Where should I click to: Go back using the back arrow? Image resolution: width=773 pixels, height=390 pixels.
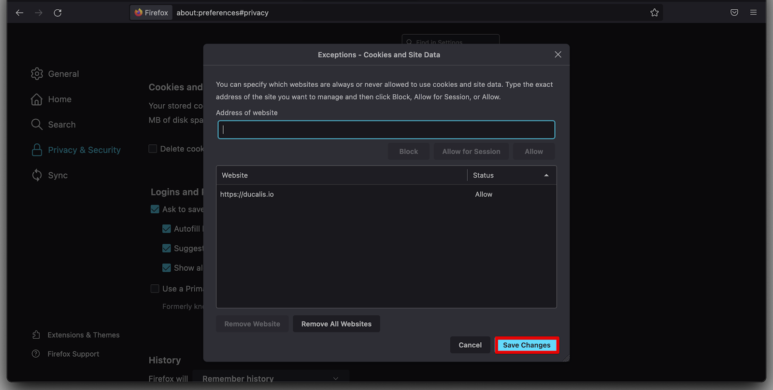[19, 13]
